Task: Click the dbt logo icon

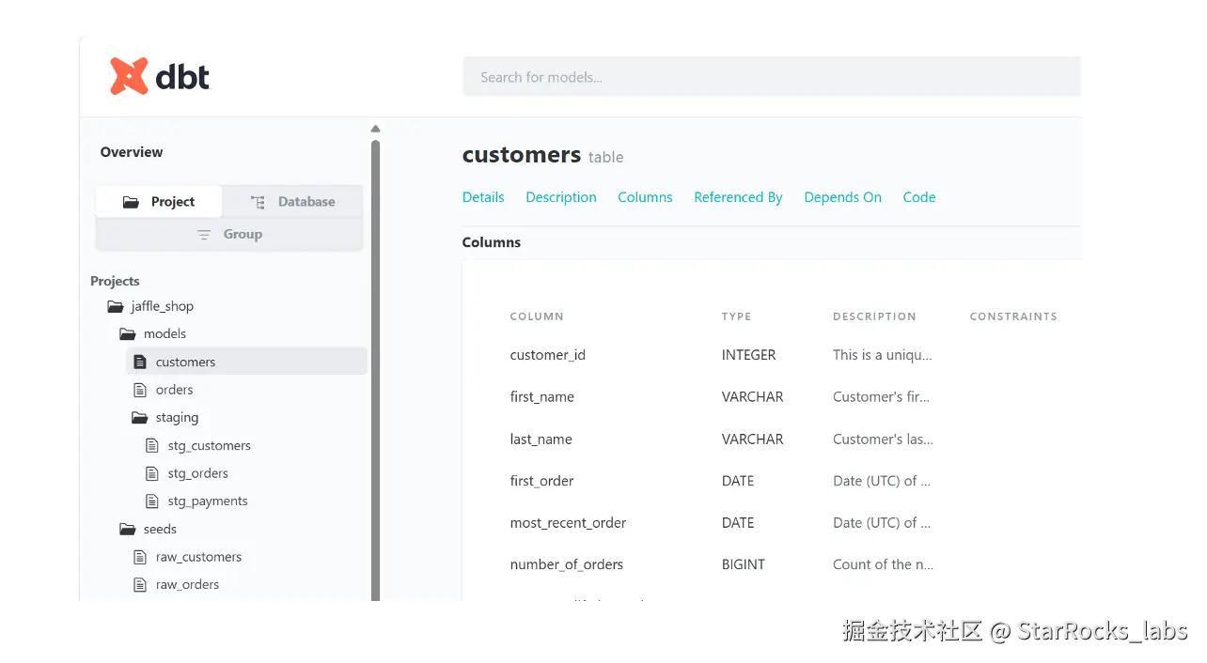Action: (129, 76)
